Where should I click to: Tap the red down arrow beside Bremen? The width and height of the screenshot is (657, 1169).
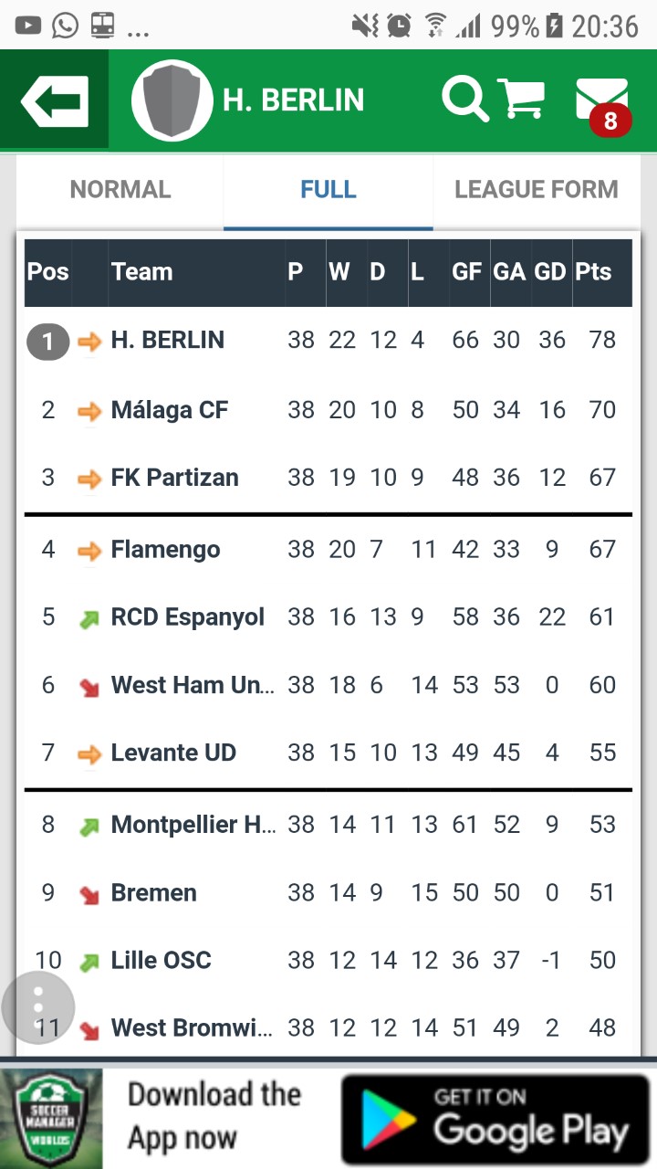pos(89,894)
